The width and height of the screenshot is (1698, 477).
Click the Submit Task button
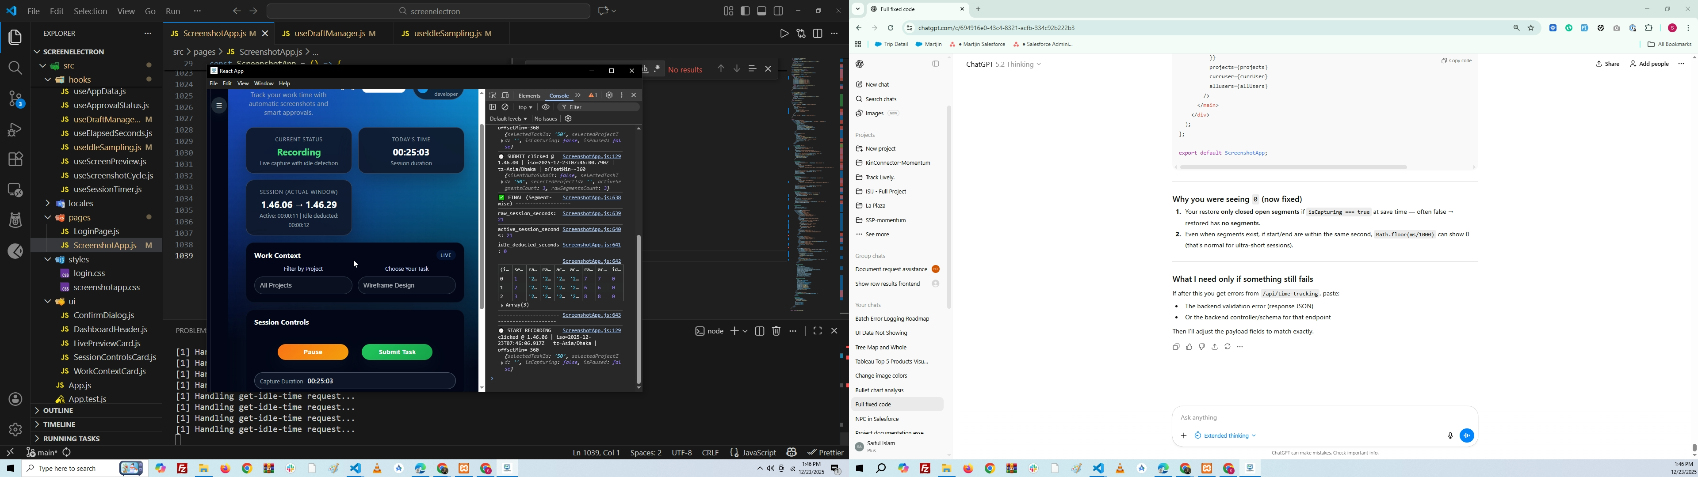pos(397,352)
